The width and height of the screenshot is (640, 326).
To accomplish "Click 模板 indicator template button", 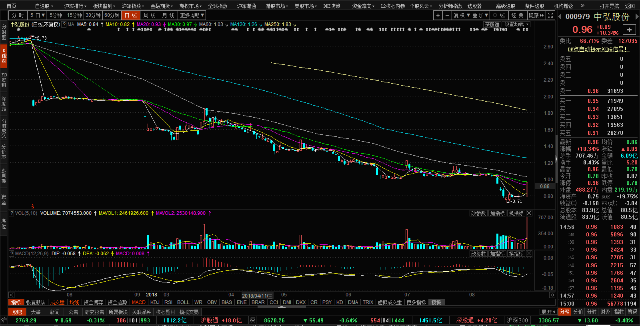I will pyautogui.click(x=436, y=302).
